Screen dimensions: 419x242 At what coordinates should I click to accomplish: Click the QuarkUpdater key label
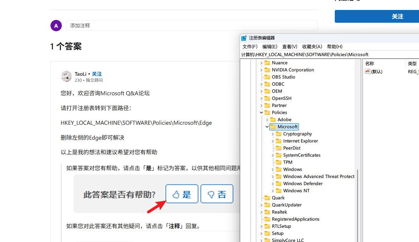click(286, 205)
